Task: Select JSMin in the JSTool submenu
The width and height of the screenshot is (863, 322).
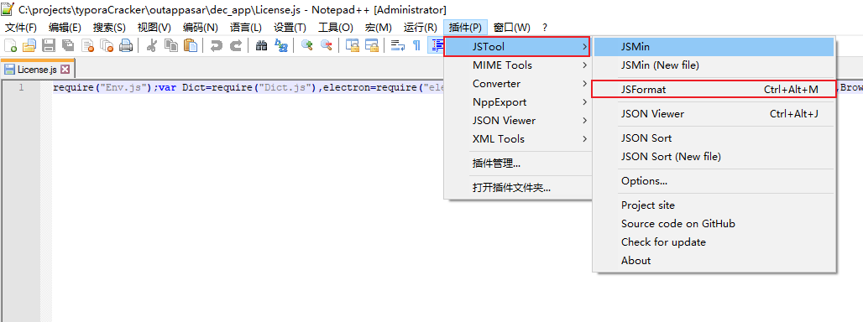Action: coord(714,47)
